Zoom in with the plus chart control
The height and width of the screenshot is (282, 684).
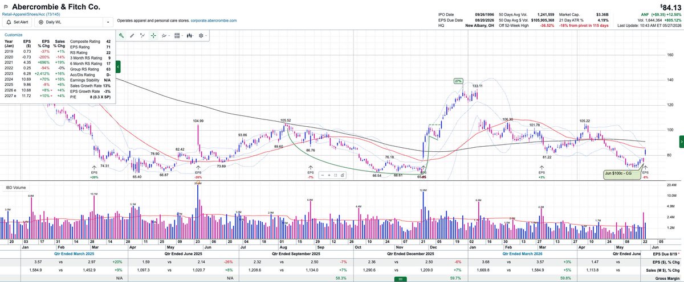click(x=329, y=175)
